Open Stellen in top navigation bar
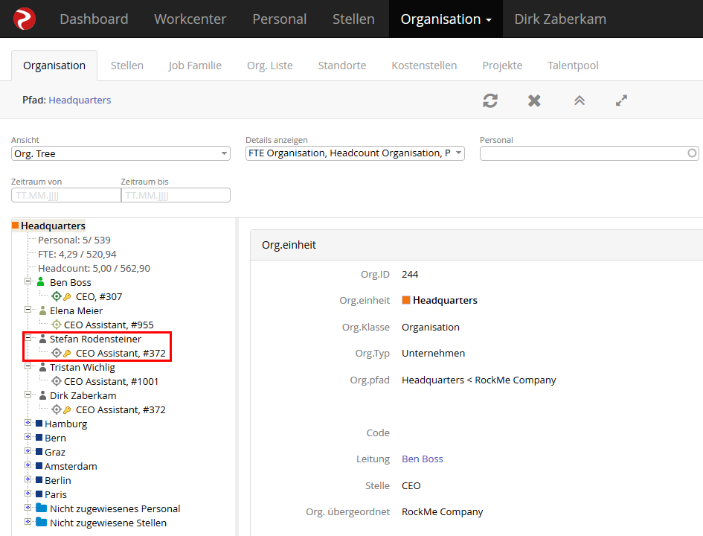The height and width of the screenshot is (536, 703). 353,19
